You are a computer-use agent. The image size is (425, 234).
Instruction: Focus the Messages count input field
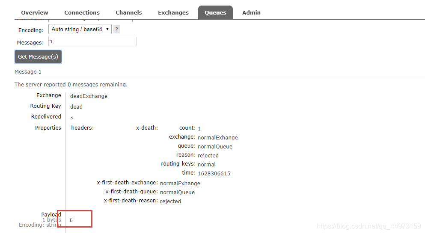point(92,41)
